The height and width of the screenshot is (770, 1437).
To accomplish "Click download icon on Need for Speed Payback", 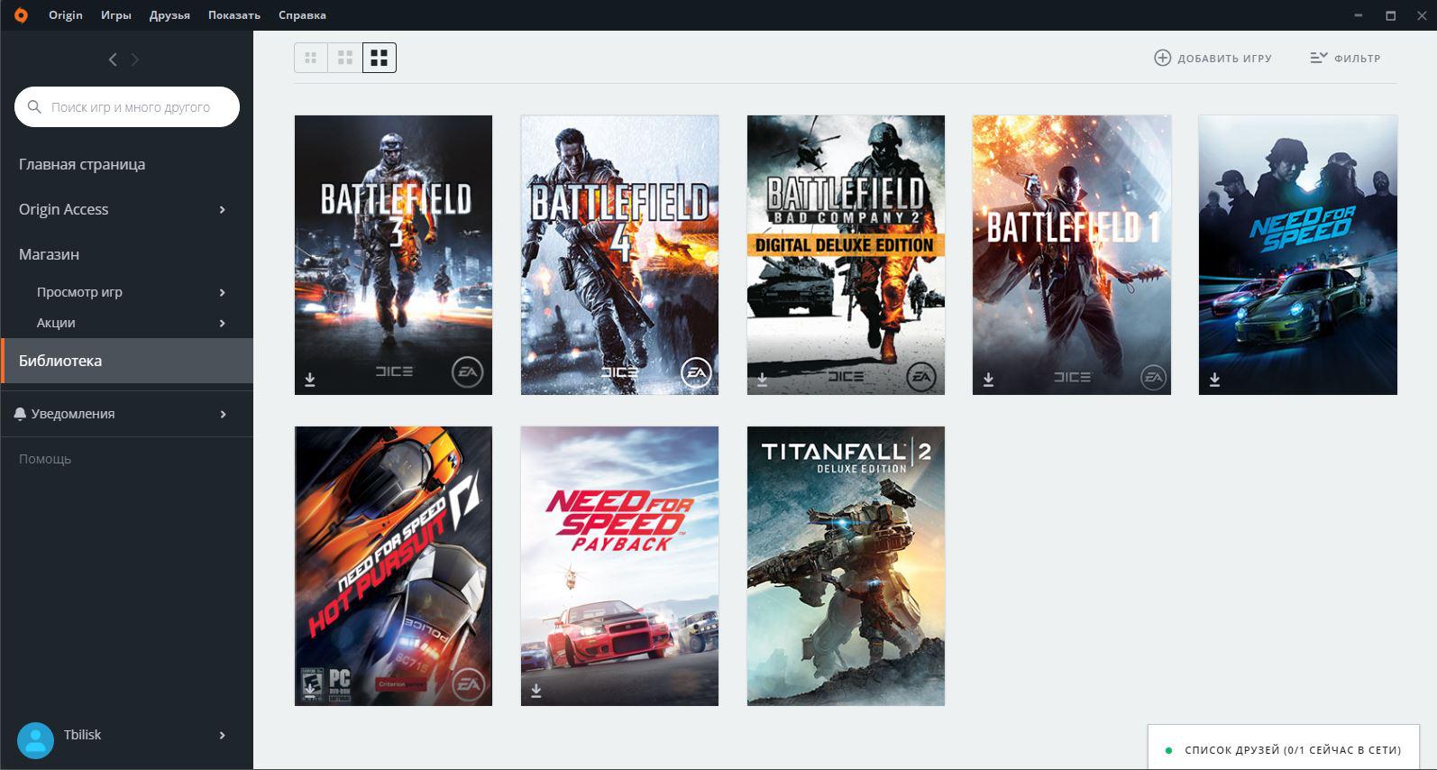I will tap(536, 691).
